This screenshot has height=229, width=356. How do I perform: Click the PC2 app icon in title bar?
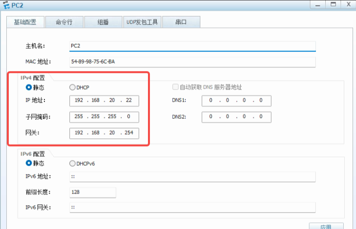point(6,5)
